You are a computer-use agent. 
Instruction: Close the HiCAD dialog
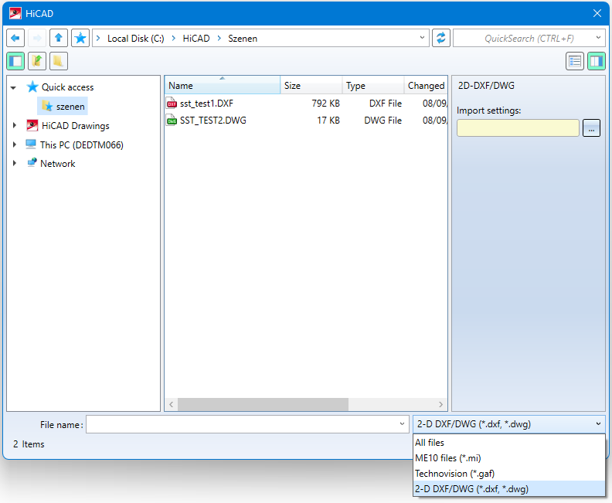pyautogui.click(x=597, y=13)
